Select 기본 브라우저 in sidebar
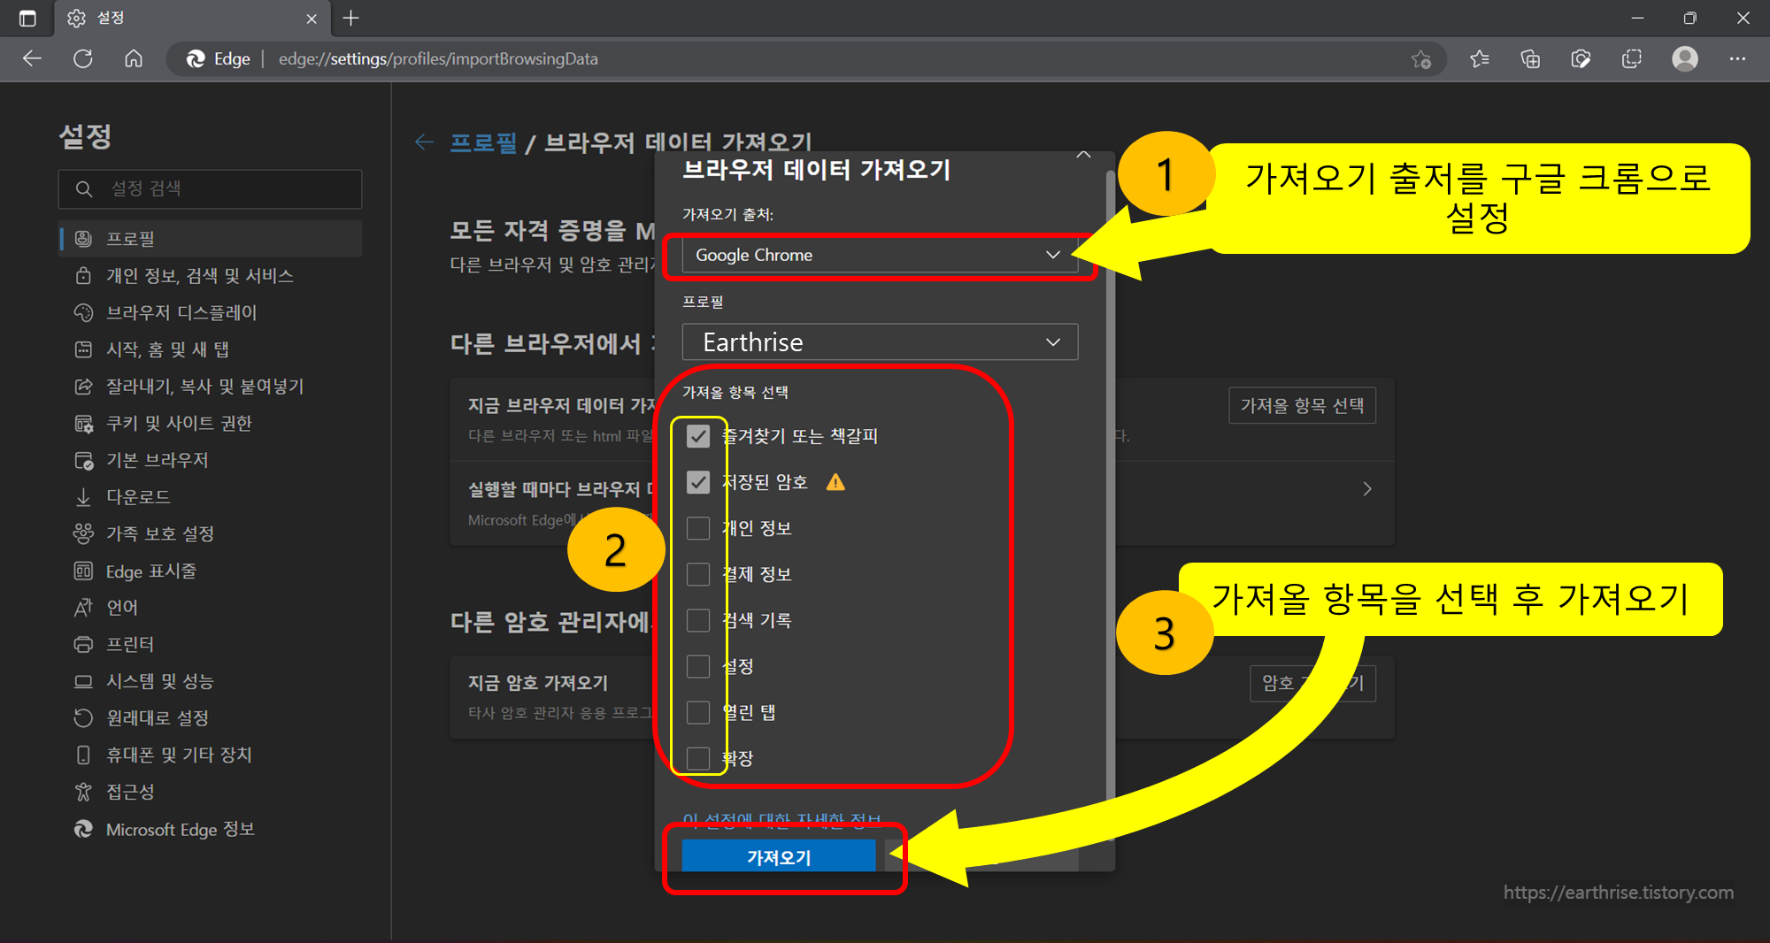1770x943 pixels. [211, 460]
